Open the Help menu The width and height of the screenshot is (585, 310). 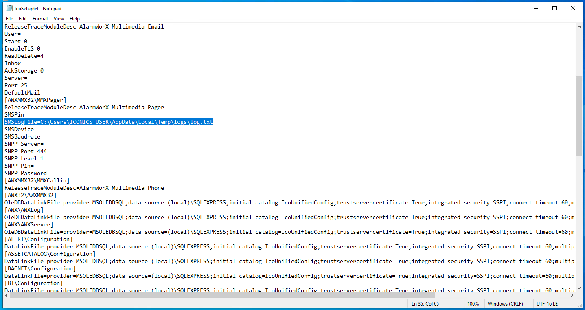click(74, 18)
